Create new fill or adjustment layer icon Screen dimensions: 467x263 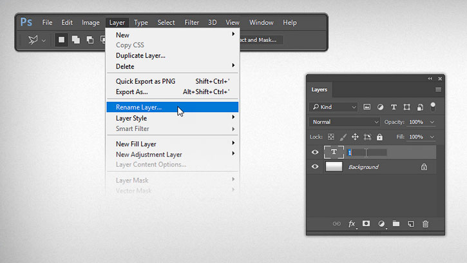coord(381,224)
